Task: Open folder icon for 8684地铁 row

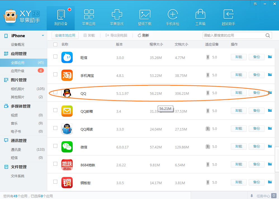Action: pyautogui.click(x=270, y=164)
